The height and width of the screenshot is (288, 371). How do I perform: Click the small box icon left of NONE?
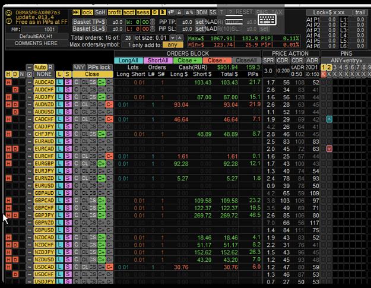[29, 74]
